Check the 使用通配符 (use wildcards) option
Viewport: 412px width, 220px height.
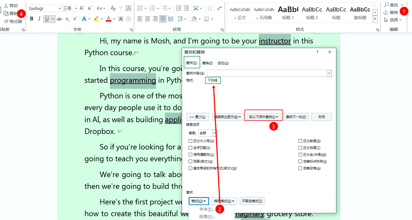point(190,155)
